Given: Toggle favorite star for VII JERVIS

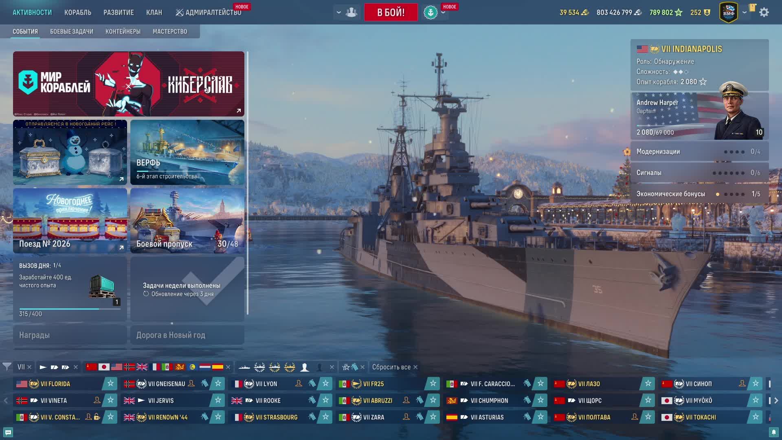Looking at the screenshot, I should click(218, 400).
